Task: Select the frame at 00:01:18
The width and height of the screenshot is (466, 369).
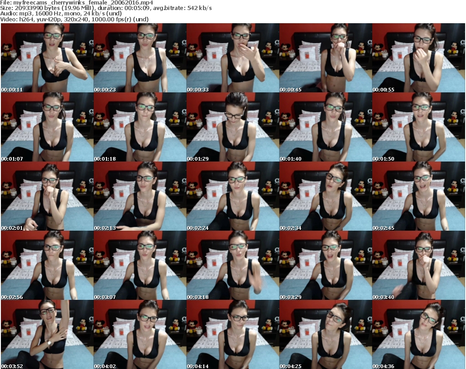Action: click(140, 127)
